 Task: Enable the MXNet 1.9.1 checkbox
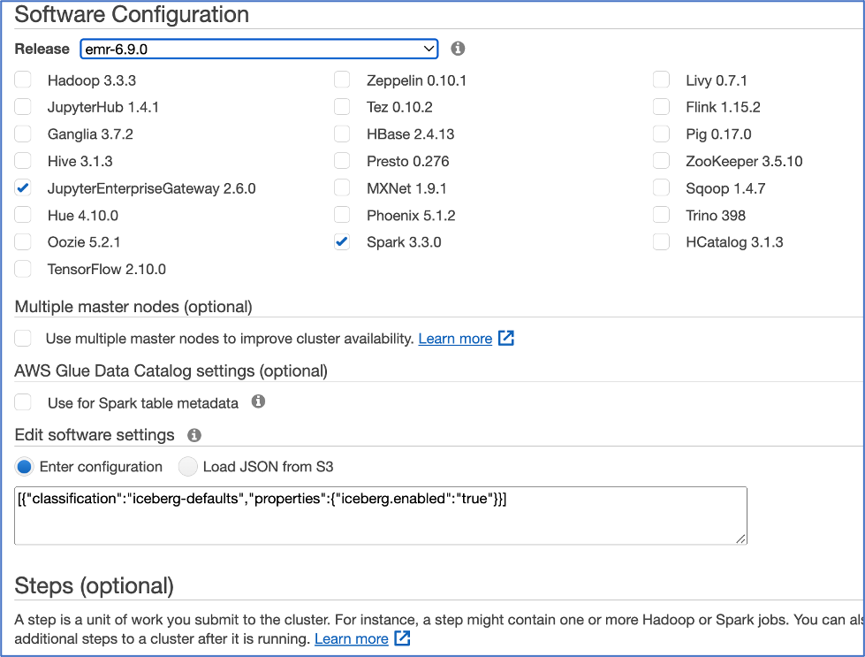pyautogui.click(x=342, y=187)
